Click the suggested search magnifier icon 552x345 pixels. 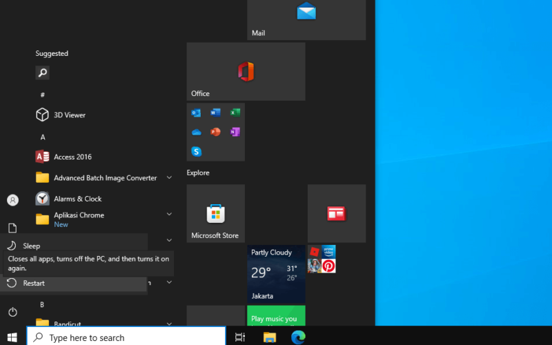coord(42,73)
